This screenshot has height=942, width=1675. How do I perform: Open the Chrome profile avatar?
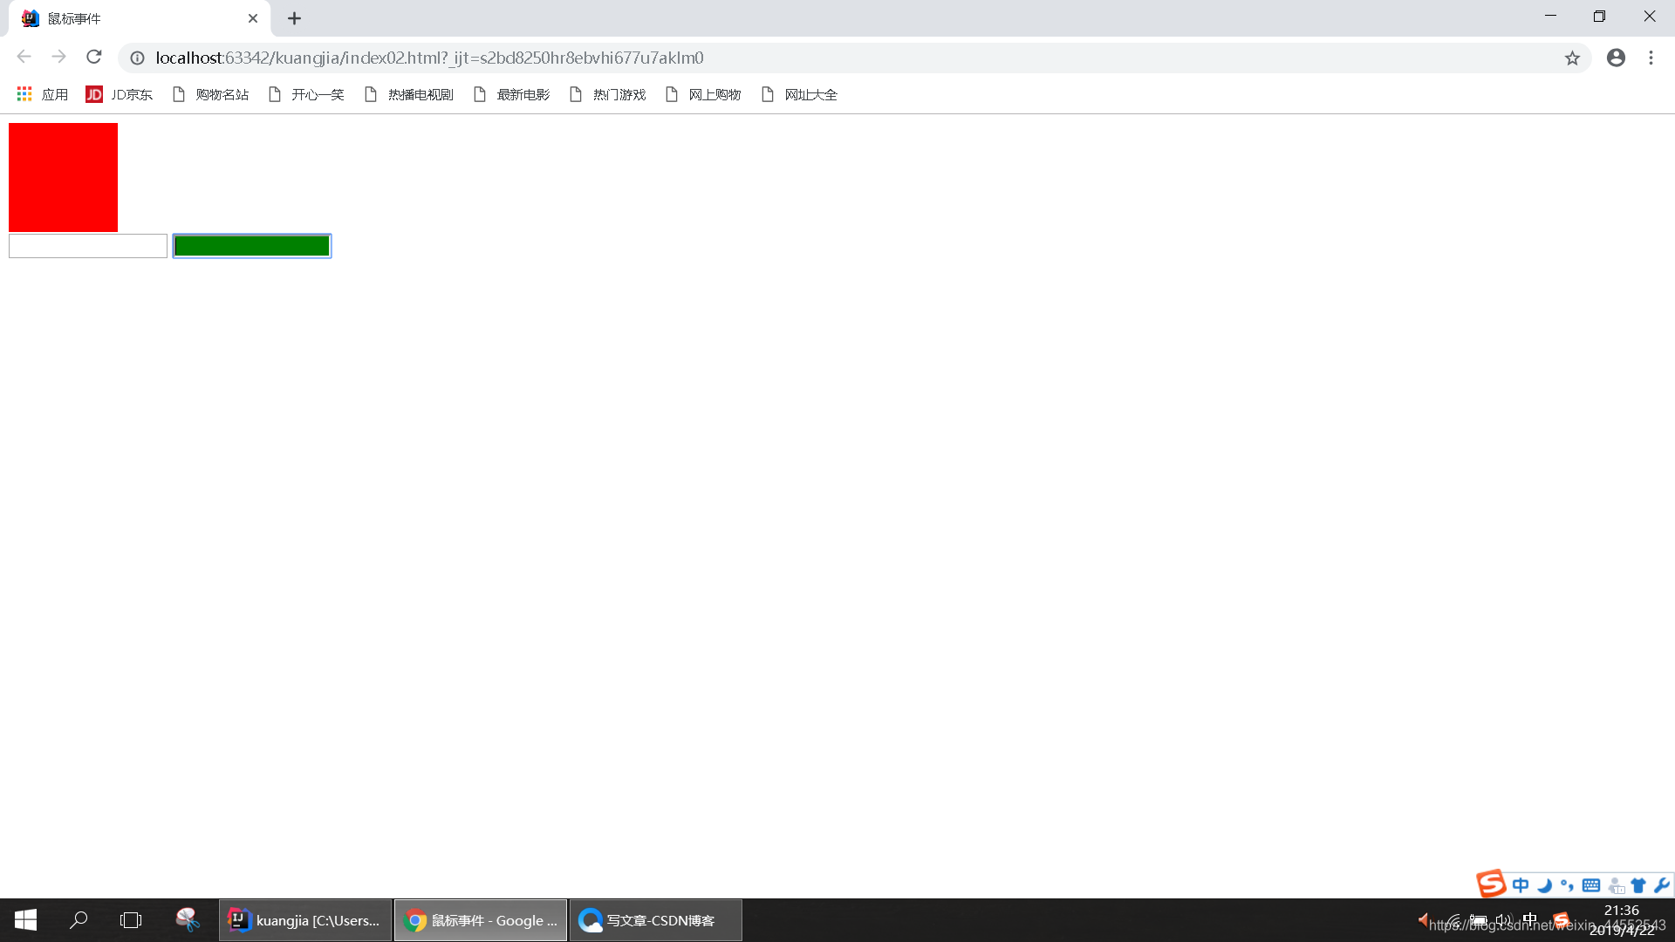tap(1616, 58)
